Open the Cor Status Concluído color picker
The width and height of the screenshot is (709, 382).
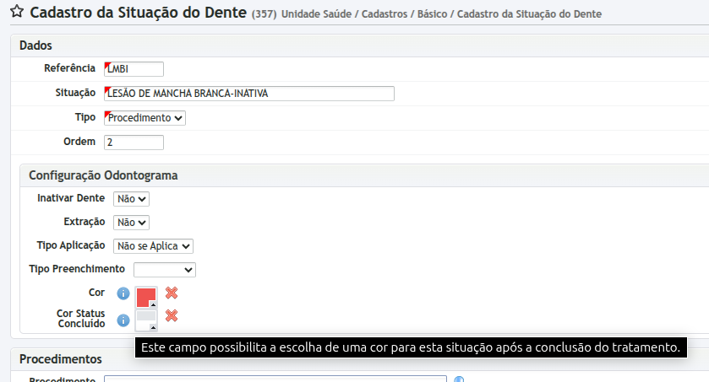click(145, 320)
